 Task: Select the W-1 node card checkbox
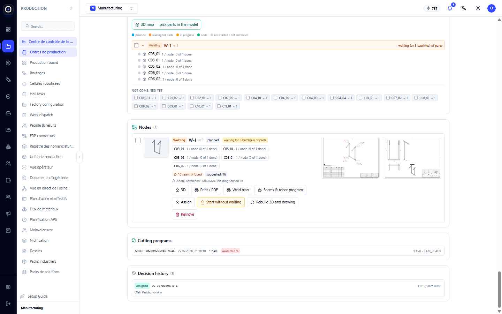click(138, 140)
